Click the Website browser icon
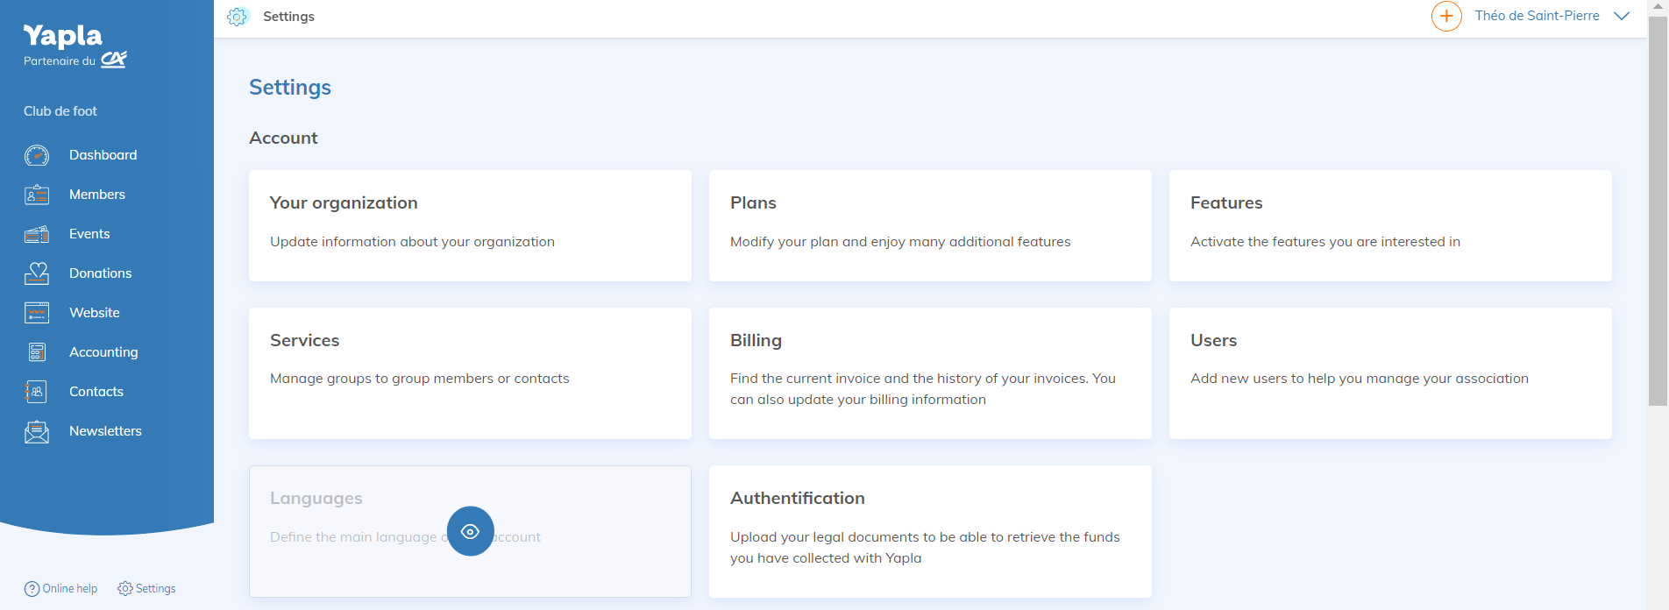Viewport: 1669px width, 610px height. (x=37, y=313)
